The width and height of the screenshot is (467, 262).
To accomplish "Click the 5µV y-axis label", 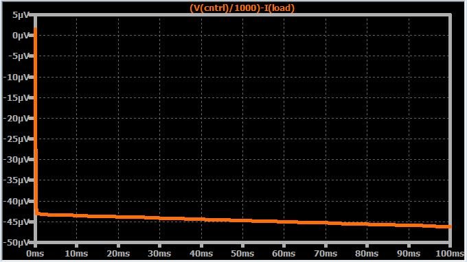I will click(20, 15).
